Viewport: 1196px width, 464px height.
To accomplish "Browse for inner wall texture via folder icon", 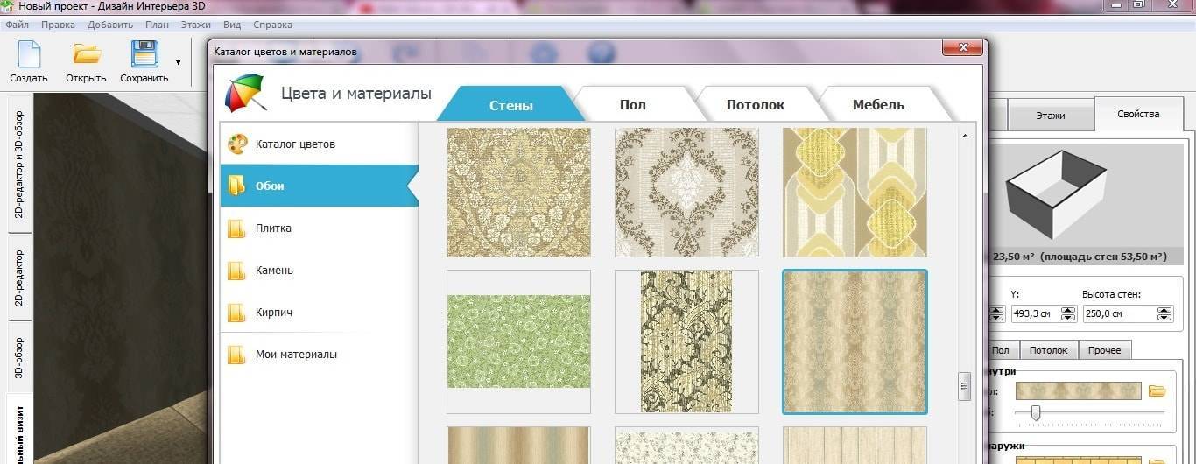I will coord(1157,390).
